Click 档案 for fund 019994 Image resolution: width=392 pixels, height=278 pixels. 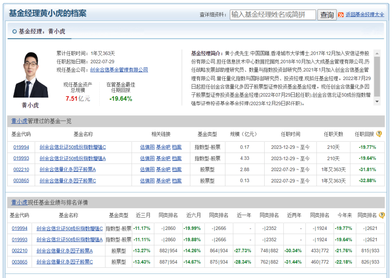pyautogui.click(x=177, y=147)
